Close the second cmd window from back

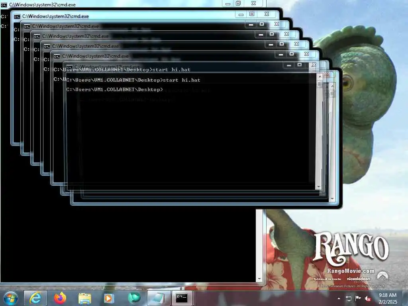267,14
